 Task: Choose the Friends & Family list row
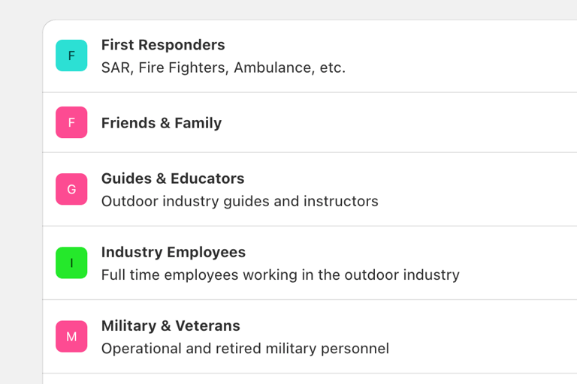(451, 122)
